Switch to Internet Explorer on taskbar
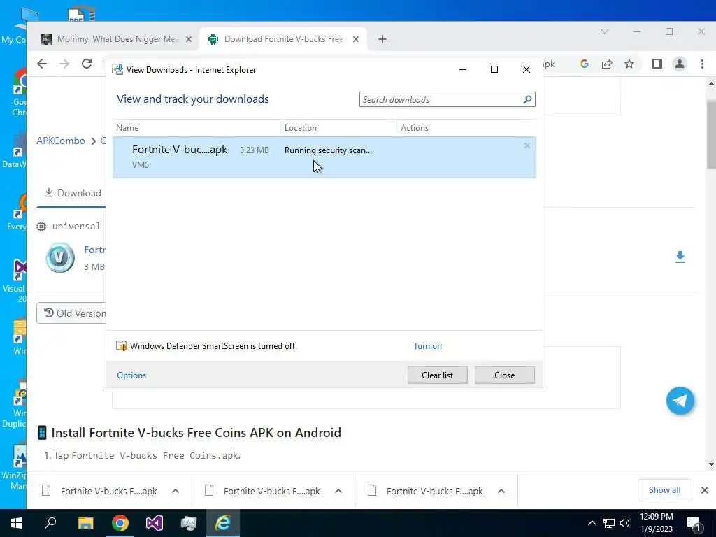Screen dimensions: 716x537 click(x=223, y=523)
